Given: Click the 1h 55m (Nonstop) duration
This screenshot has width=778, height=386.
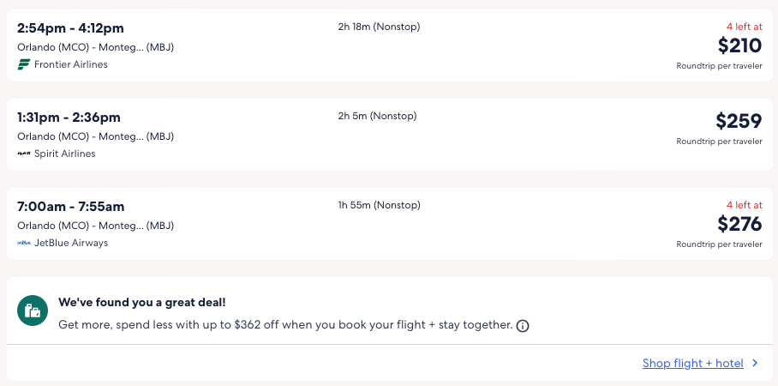Looking at the screenshot, I should coord(379,205).
